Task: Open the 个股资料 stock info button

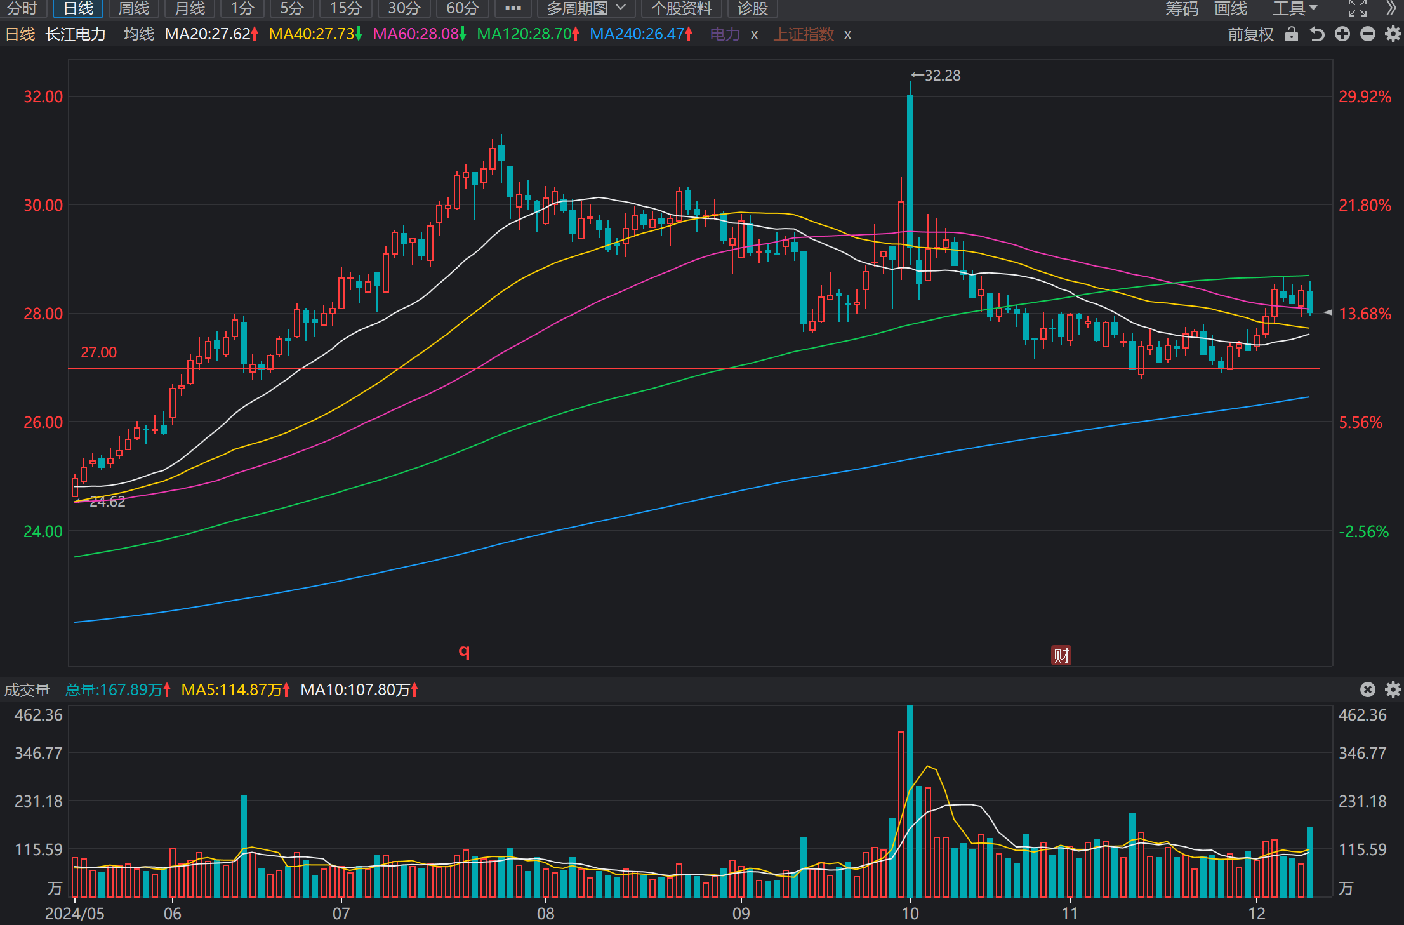Action: point(681,8)
